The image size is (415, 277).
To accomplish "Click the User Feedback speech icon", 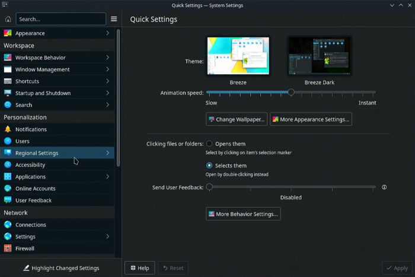I will (x=8, y=200).
